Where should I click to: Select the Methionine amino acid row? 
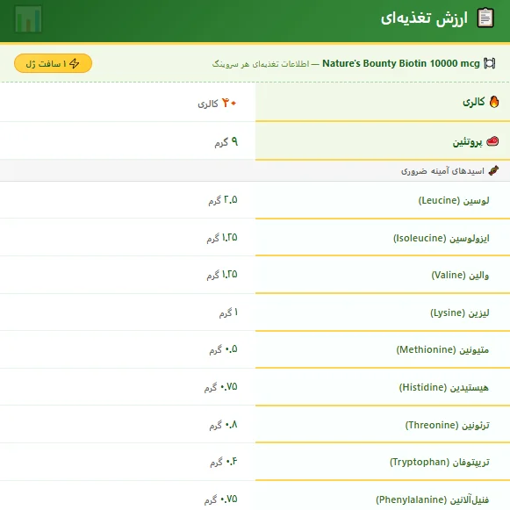coord(255,349)
